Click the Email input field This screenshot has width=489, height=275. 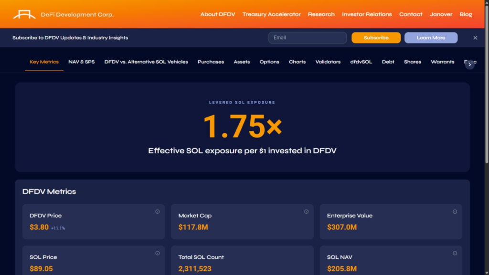307,38
